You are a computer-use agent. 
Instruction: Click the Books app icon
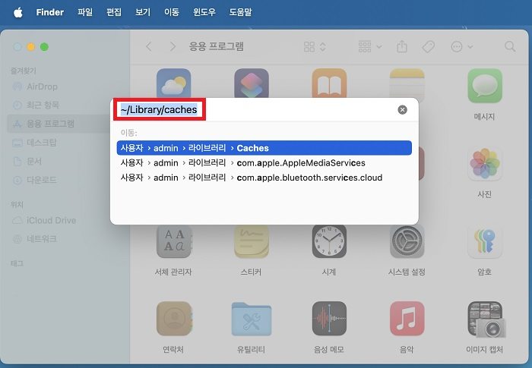point(329,83)
